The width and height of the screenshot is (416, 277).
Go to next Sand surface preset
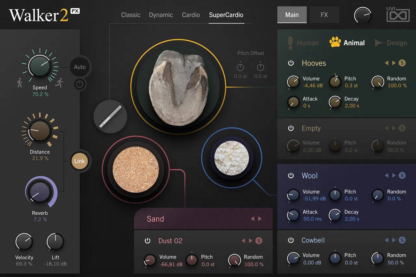click(260, 219)
